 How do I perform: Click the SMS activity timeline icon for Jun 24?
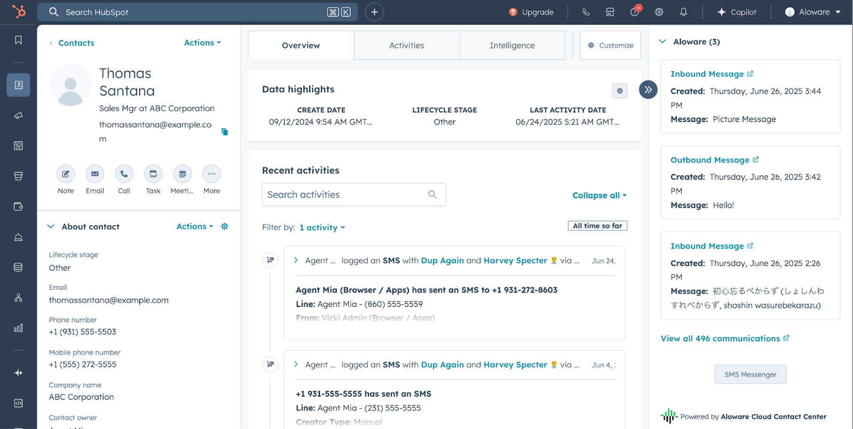[270, 260]
